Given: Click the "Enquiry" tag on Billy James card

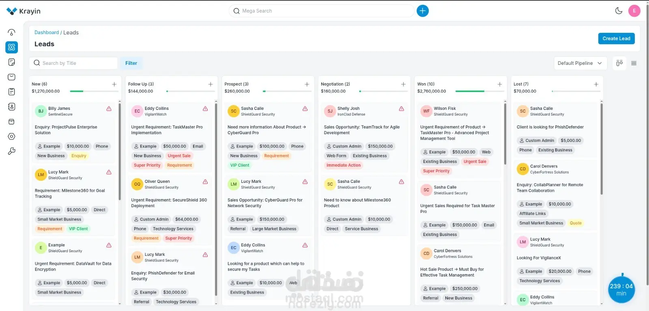Looking at the screenshot, I should pyautogui.click(x=79, y=156).
